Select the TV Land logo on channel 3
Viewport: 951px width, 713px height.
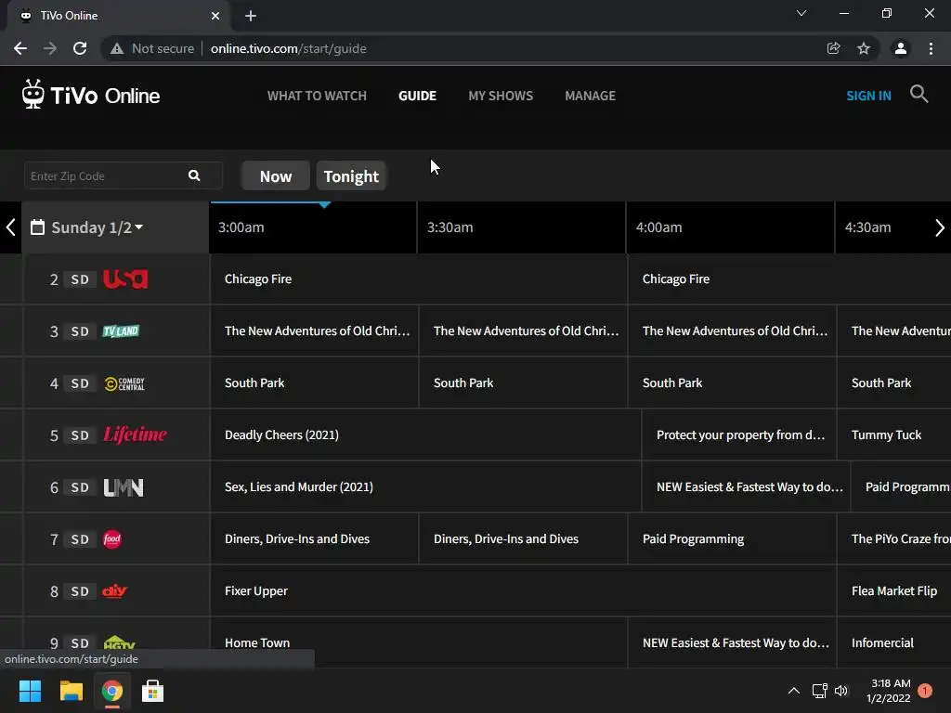tap(121, 331)
